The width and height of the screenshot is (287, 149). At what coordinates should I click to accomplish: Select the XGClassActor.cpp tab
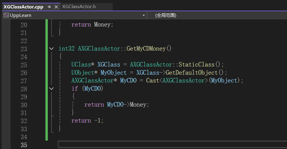[23, 7]
